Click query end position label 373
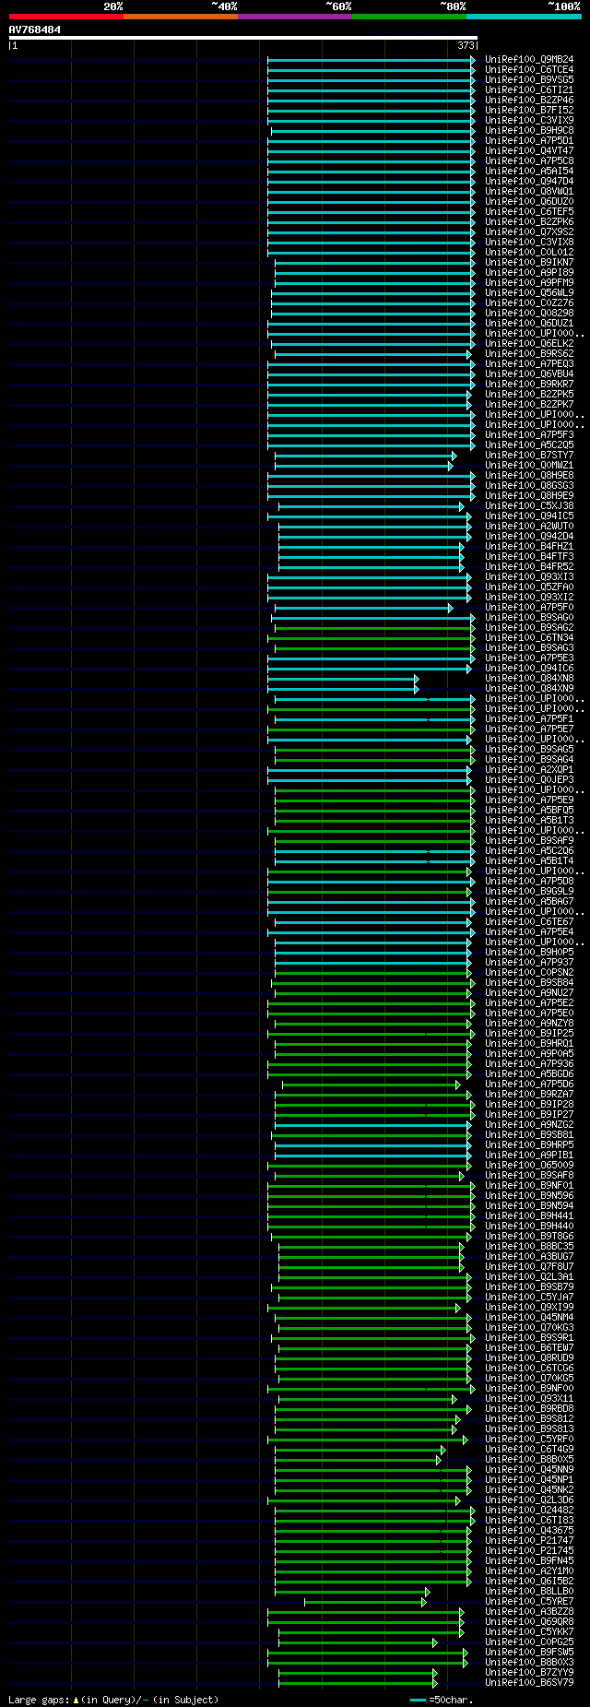590x1707 pixels. (x=466, y=45)
